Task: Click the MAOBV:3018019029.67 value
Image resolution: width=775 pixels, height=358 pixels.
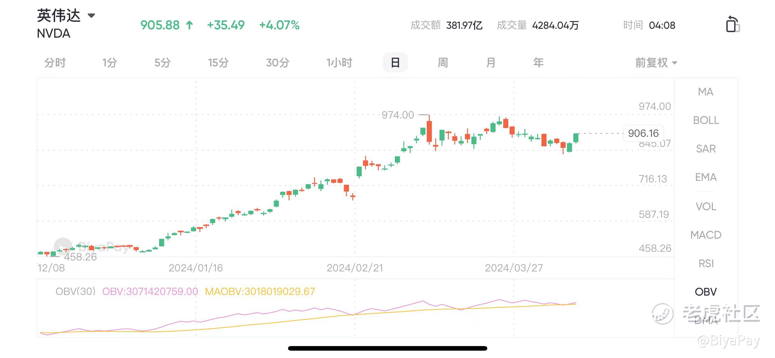Action: tap(260, 292)
